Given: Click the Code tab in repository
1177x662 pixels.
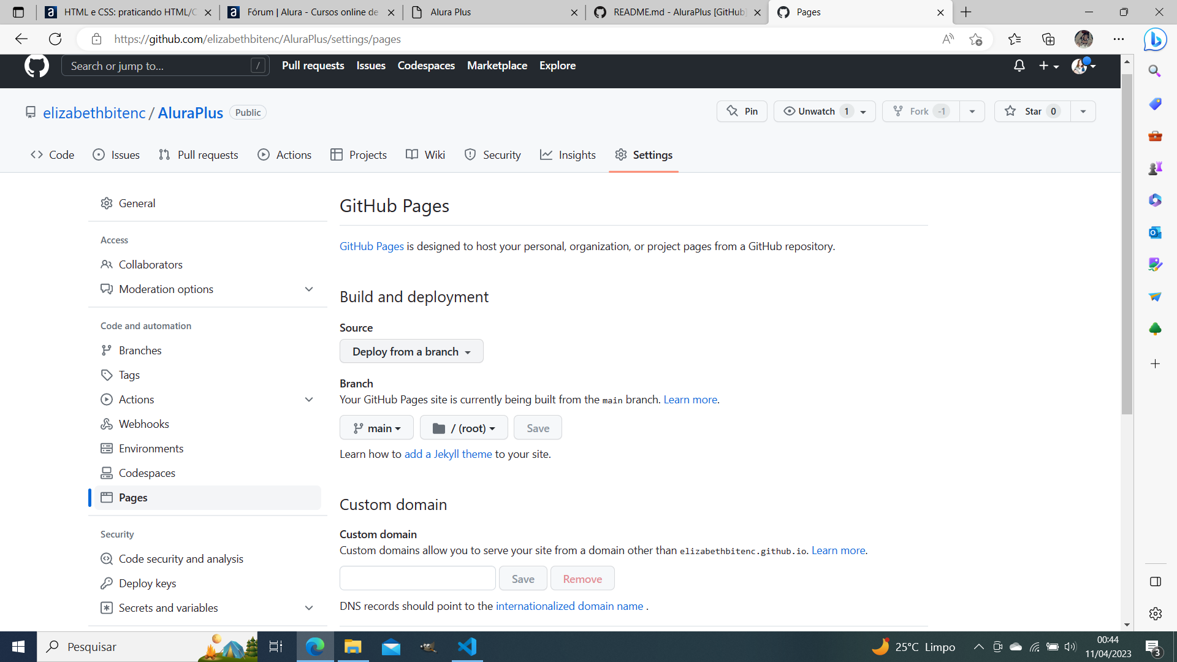Looking at the screenshot, I should (53, 154).
